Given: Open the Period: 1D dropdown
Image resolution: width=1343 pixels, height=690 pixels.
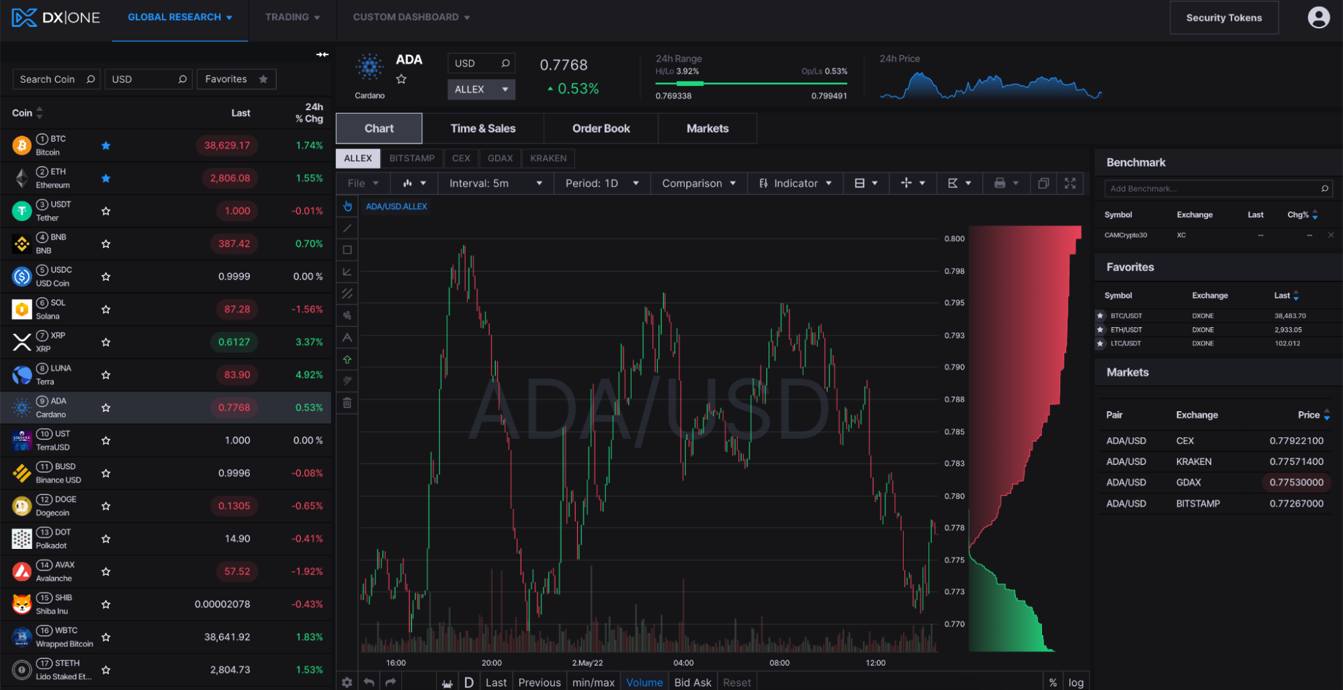Looking at the screenshot, I should [602, 183].
